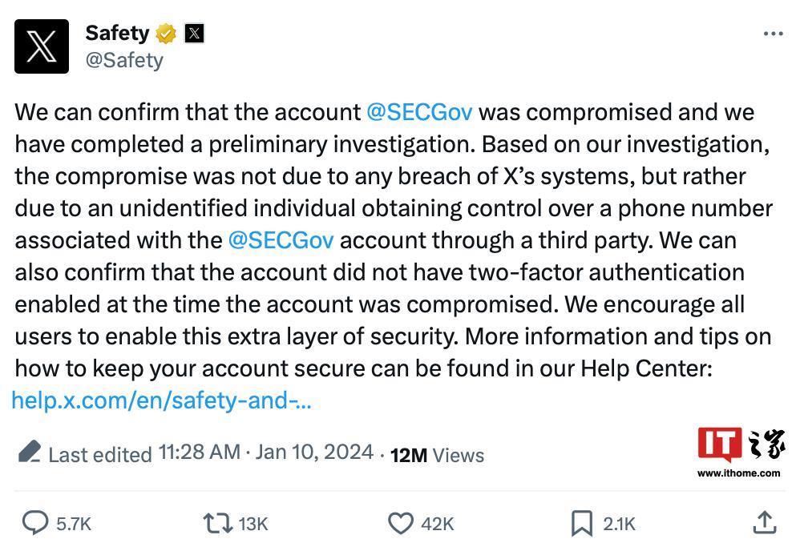Like the tweet with the heart icon

(x=401, y=524)
